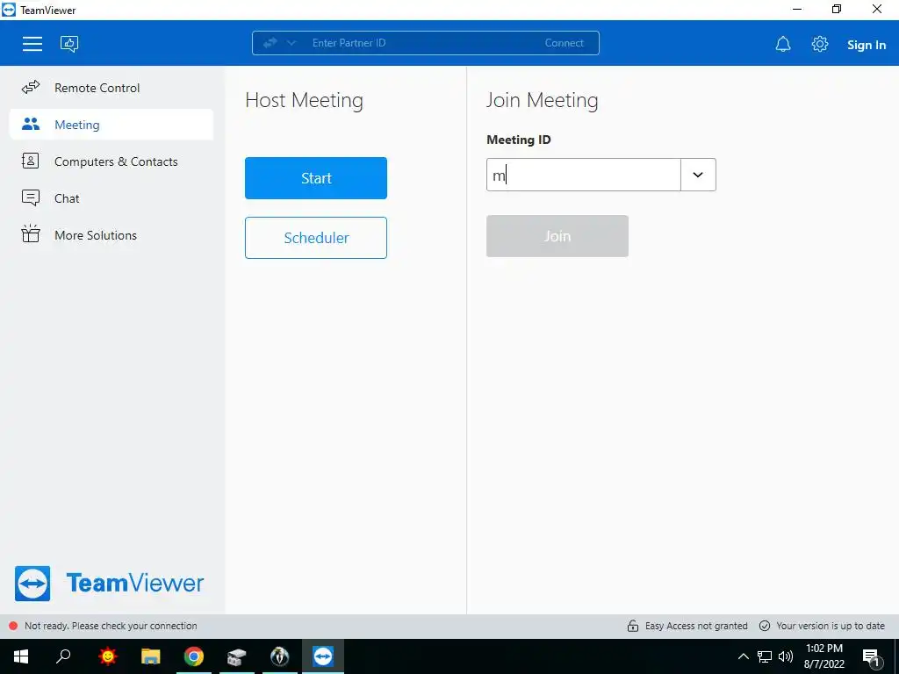Click the version checkmark icon
Image resolution: width=899 pixels, height=674 pixels.
tap(765, 626)
